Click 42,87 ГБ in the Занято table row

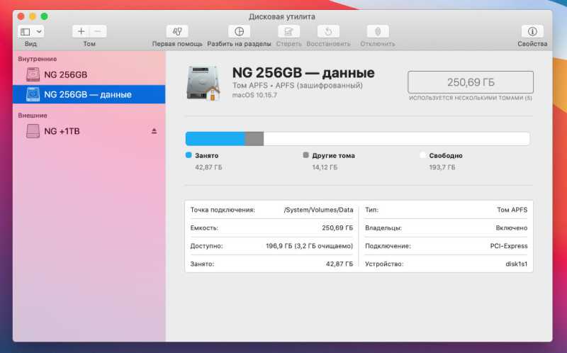[339, 264]
